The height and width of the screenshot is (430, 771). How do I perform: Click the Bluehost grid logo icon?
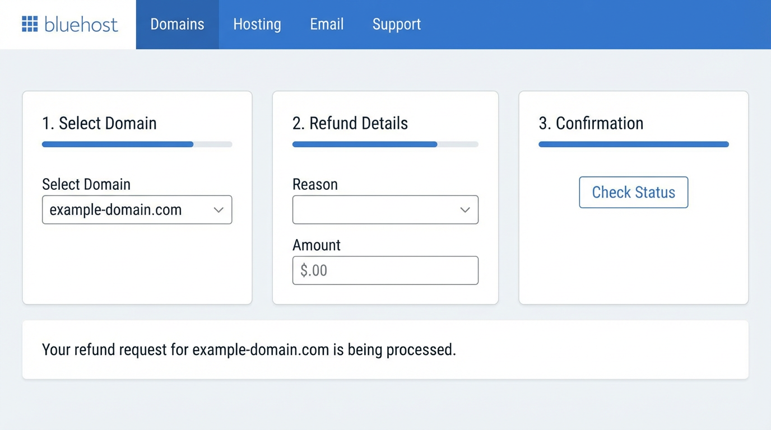tap(29, 24)
